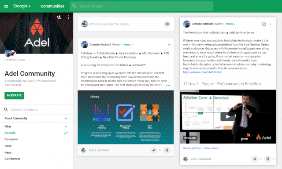The height and width of the screenshot is (169, 282).
Task: Click View activity link
Action: 211,148
